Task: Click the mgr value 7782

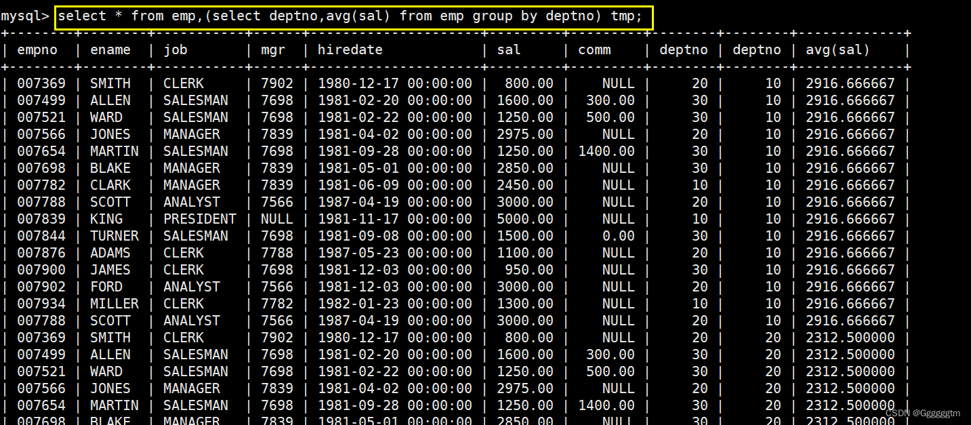Action: point(277,304)
